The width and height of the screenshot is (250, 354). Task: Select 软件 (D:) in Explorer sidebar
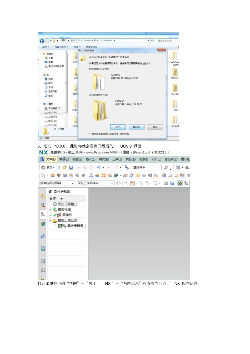(52, 113)
